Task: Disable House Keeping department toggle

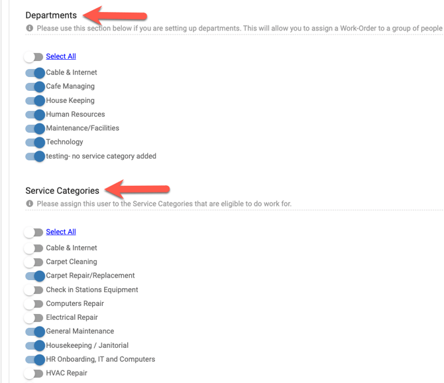Action: pos(35,101)
